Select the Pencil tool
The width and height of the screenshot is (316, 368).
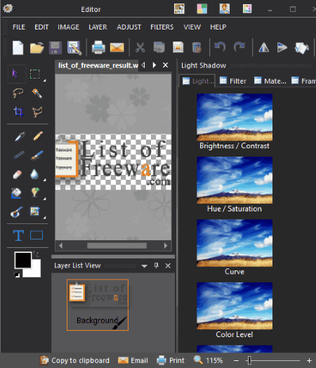tap(37, 136)
